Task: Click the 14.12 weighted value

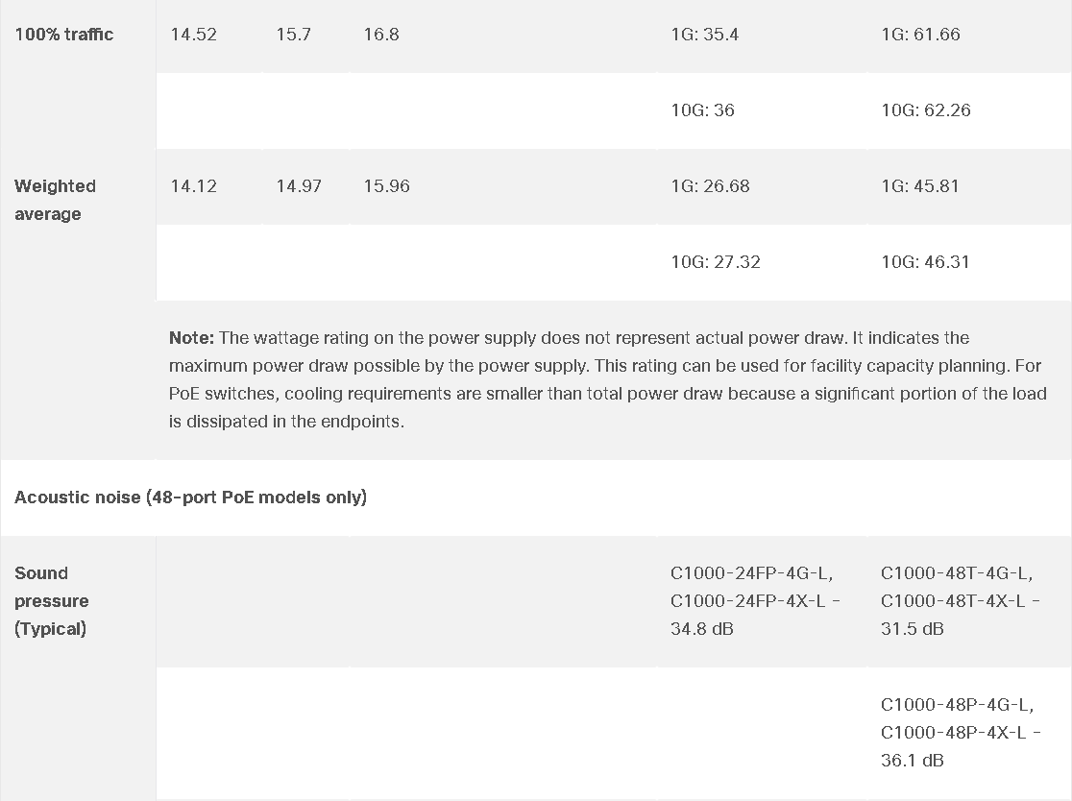Action: 193,186
